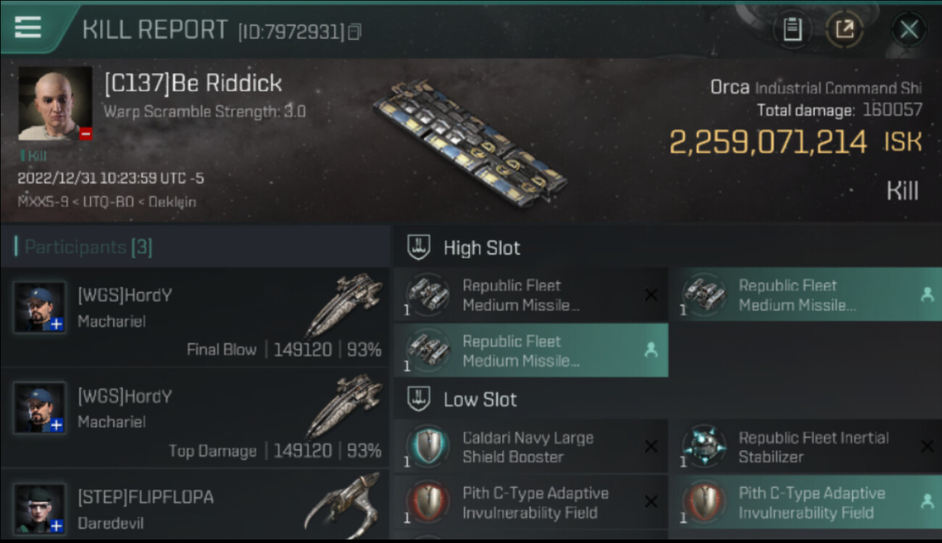This screenshot has width=942, height=543.
Task: View Be Riddick's pilot portrait
Action: (x=55, y=104)
